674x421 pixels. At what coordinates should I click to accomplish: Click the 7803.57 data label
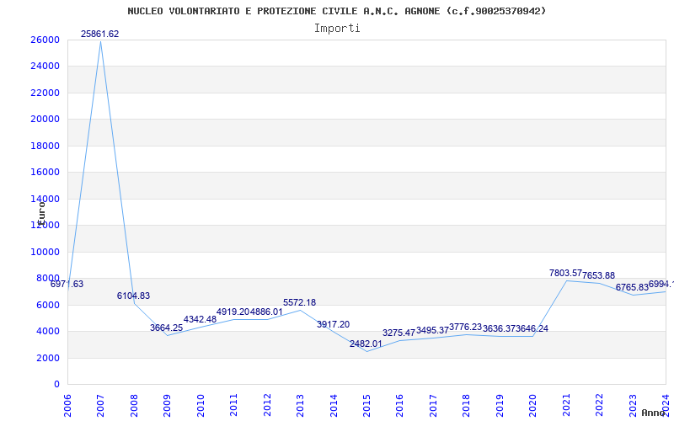click(x=565, y=273)
